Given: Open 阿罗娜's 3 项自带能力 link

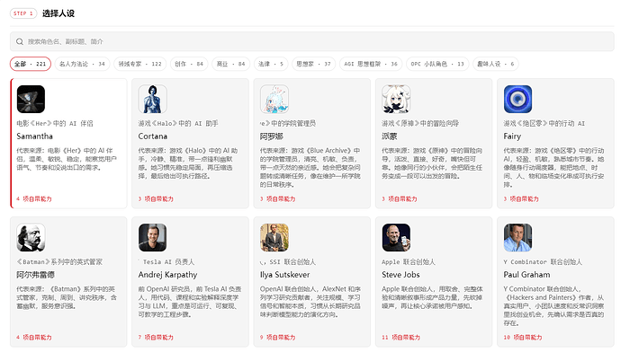Looking at the screenshot, I should 277,198.
